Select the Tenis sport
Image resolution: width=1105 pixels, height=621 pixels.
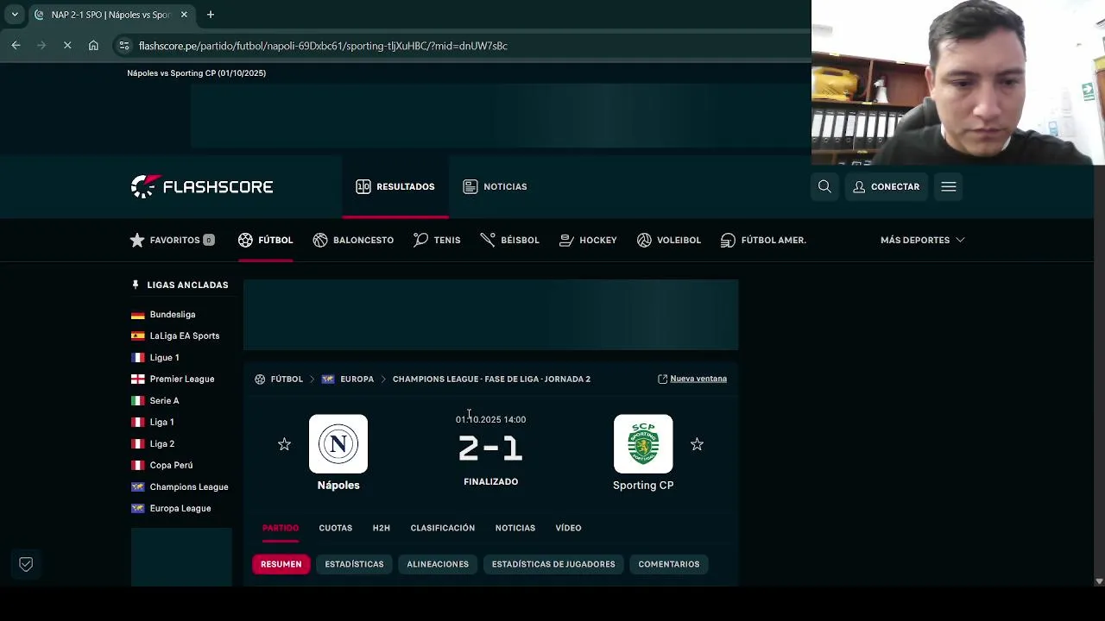tap(437, 240)
